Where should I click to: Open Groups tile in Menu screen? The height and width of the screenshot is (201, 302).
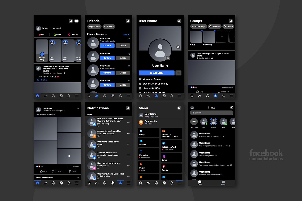click(x=149, y=132)
